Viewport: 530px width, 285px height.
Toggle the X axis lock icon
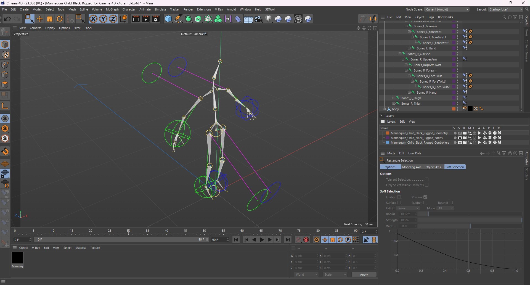point(93,19)
